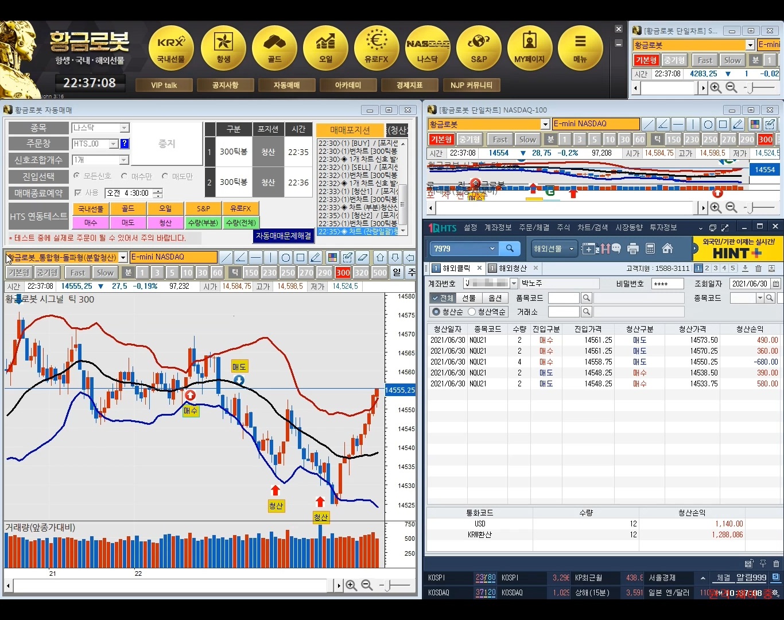Open the 유로FX euro icon
The height and width of the screenshot is (620, 784).
click(377, 48)
